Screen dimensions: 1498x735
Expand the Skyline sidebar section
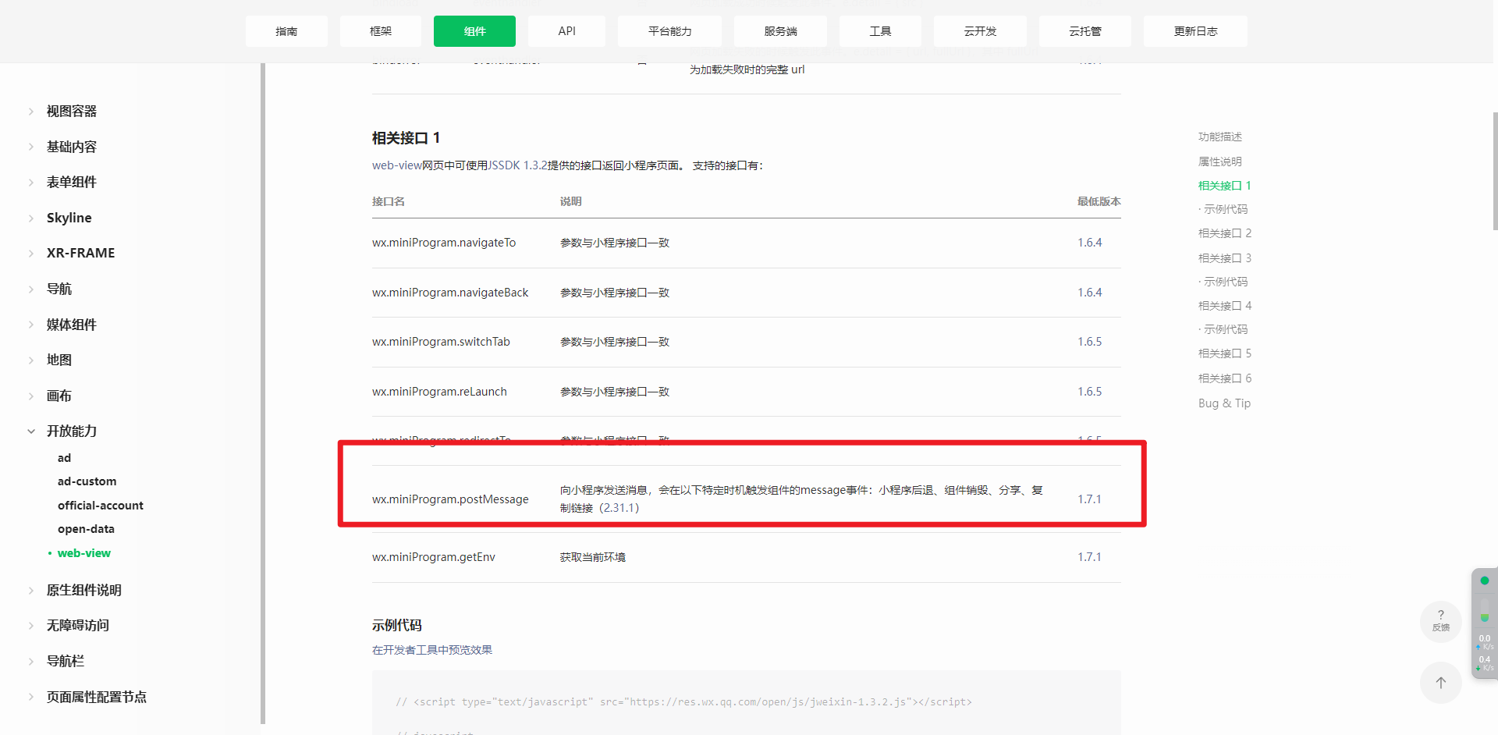(x=69, y=218)
